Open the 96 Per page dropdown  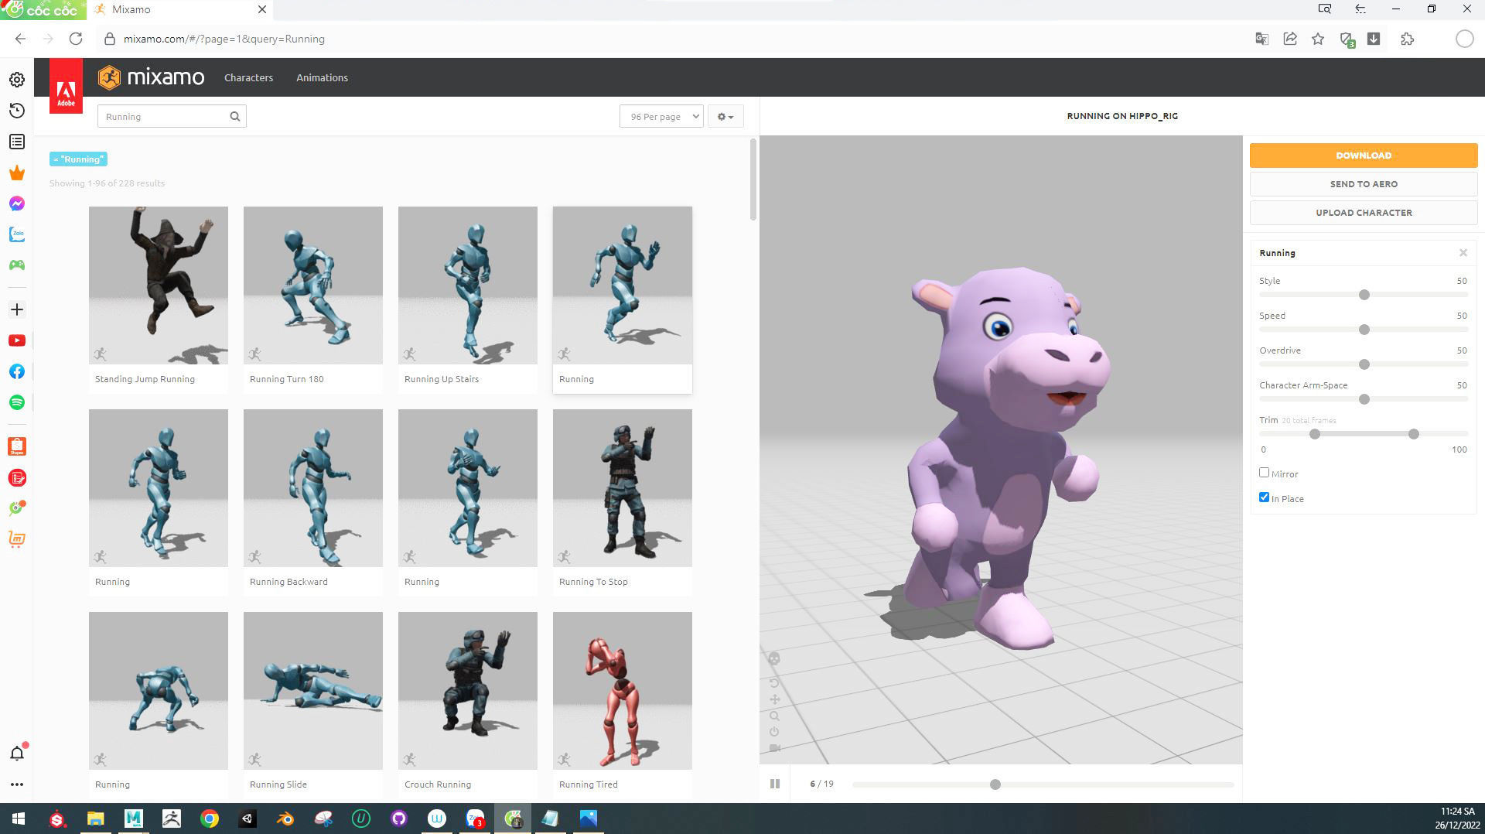pos(661,116)
